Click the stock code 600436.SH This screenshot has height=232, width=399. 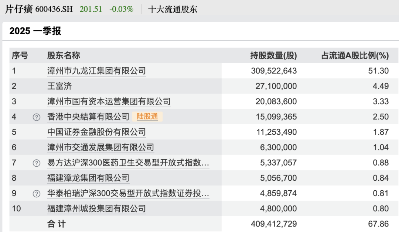[x=55, y=9]
